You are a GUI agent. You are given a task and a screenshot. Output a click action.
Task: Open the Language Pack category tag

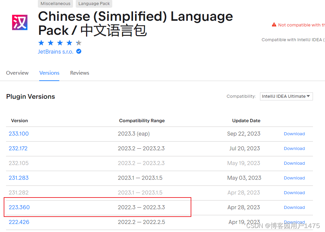tap(94, 4)
